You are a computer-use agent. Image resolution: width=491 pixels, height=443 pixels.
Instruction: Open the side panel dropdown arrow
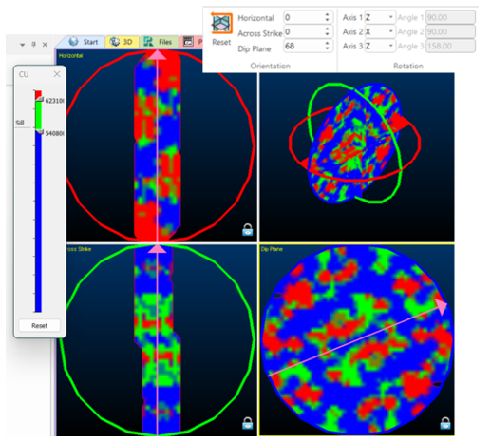[23, 45]
